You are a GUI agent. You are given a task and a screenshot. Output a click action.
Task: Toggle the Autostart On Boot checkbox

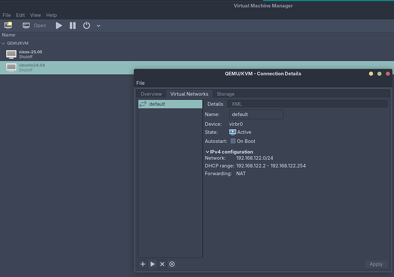pos(233,141)
